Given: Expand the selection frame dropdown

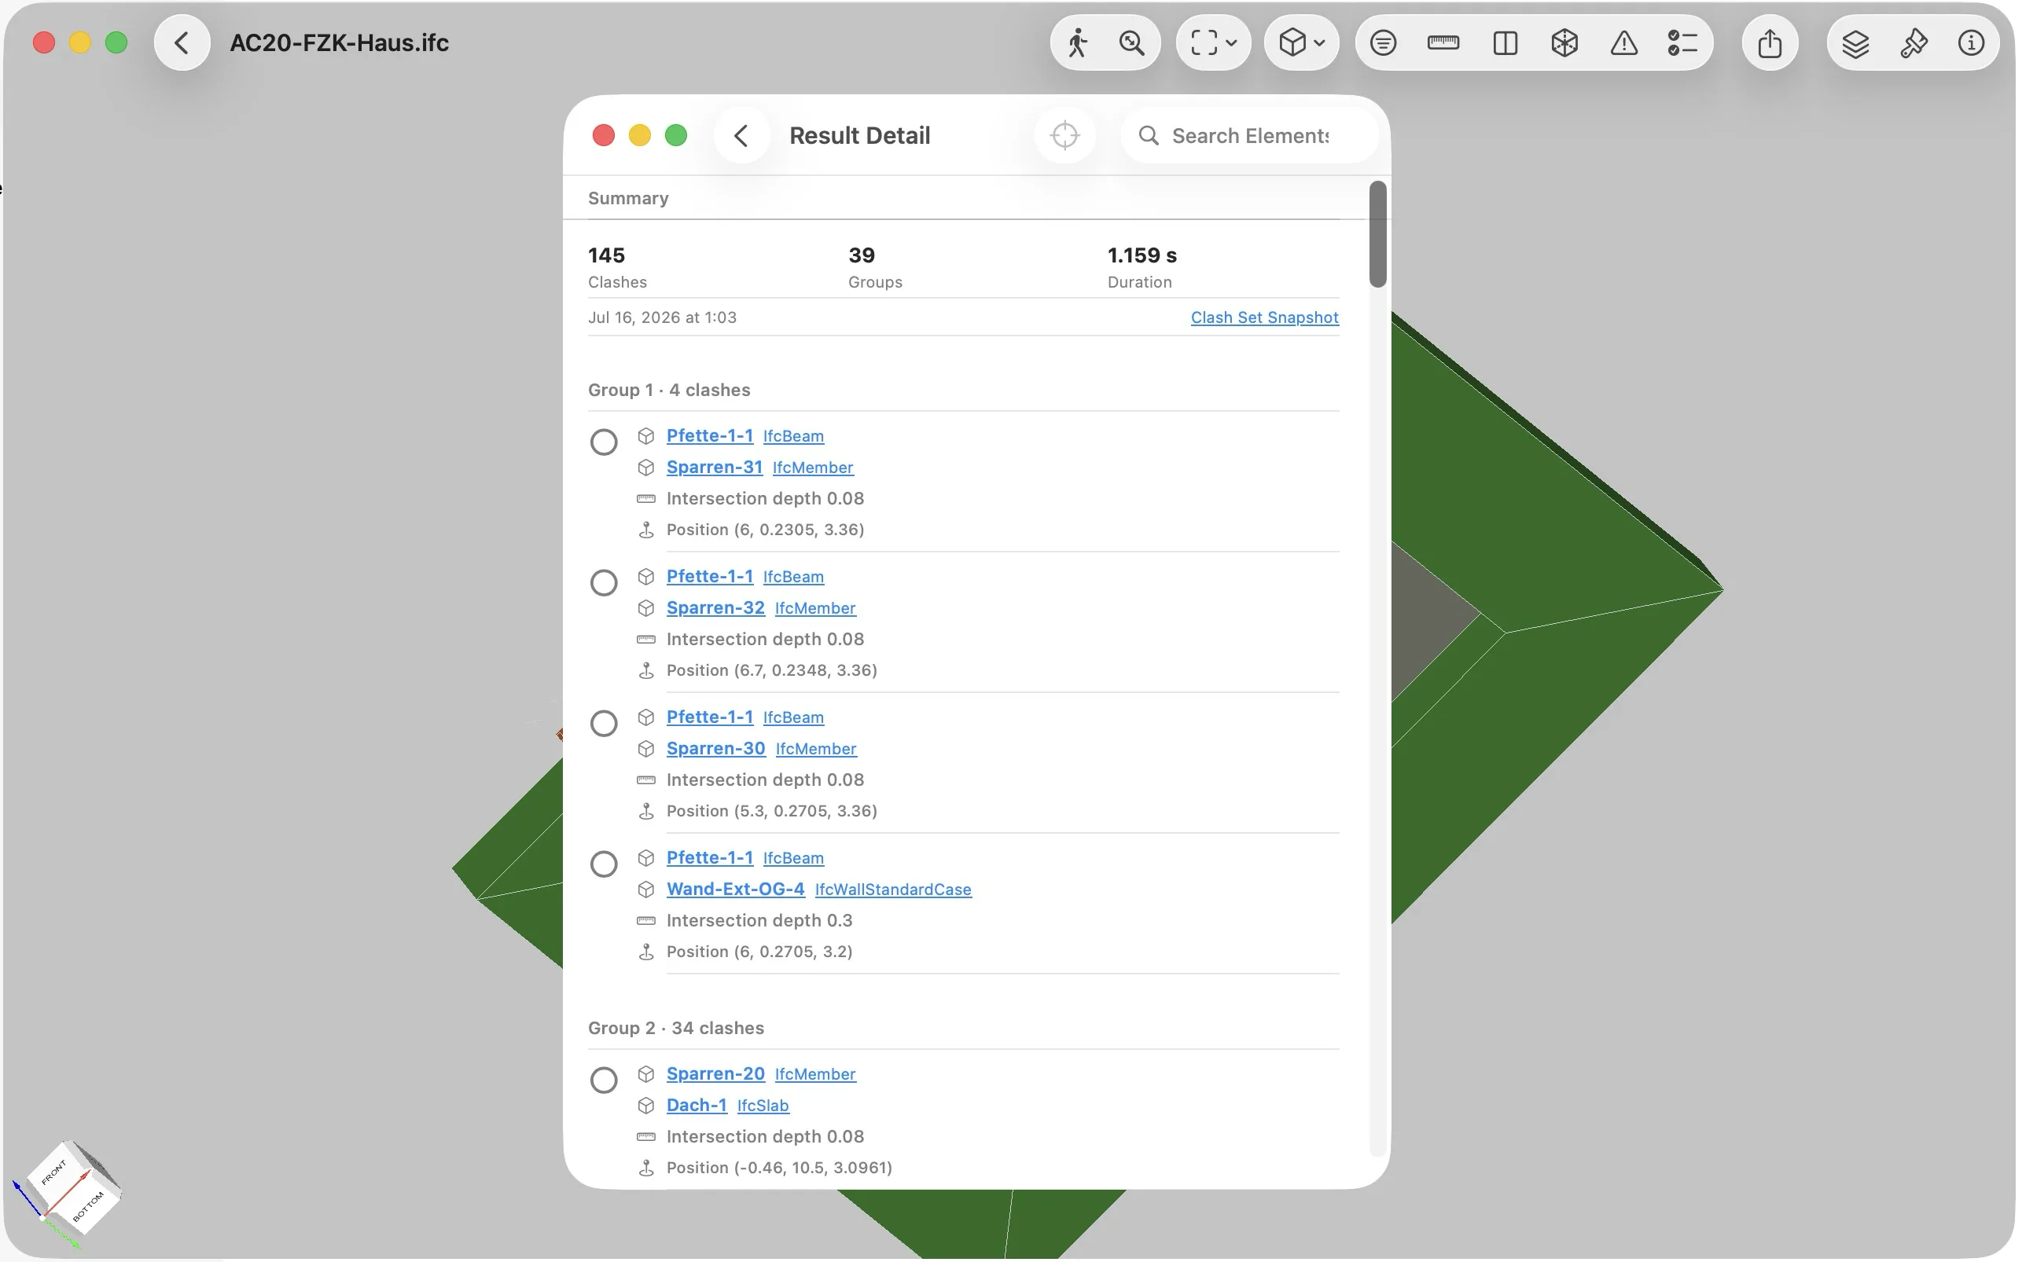Looking at the screenshot, I should click(1213, 42).
